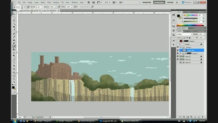Select the Essentials workspace button

(159, 2)
